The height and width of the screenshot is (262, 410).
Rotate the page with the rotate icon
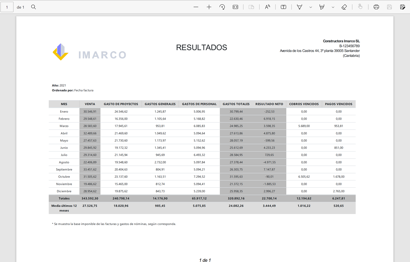coord(222,7)
